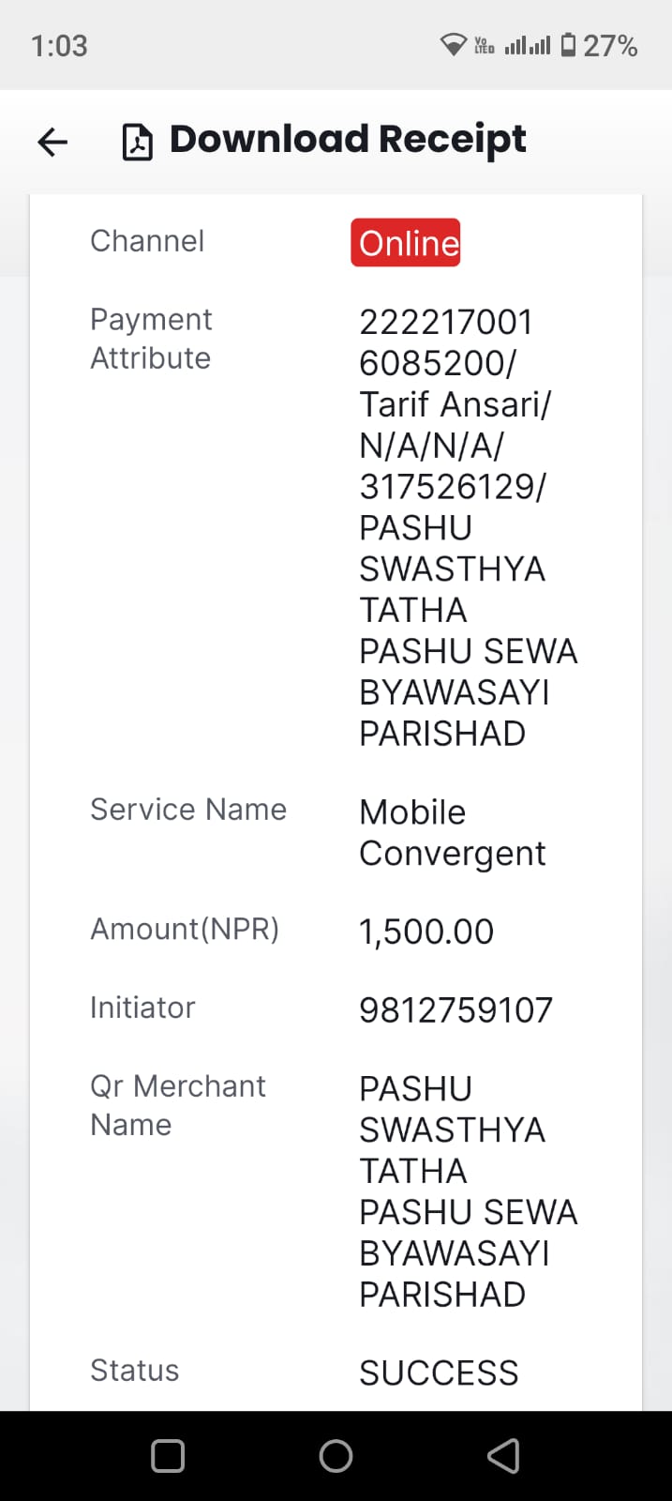Tap the red Online channel badge
Image resolution: width=672 pixels, height=1501 pixels.
tap(406, 243)
